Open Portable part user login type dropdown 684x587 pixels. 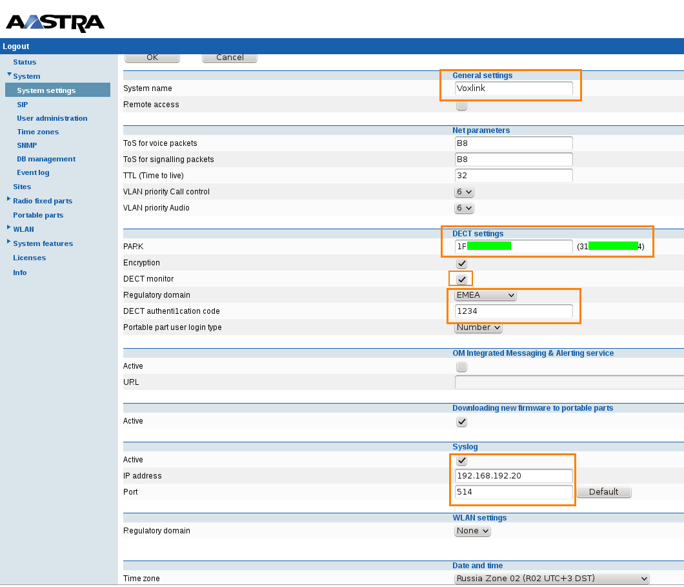click(479, 328)
